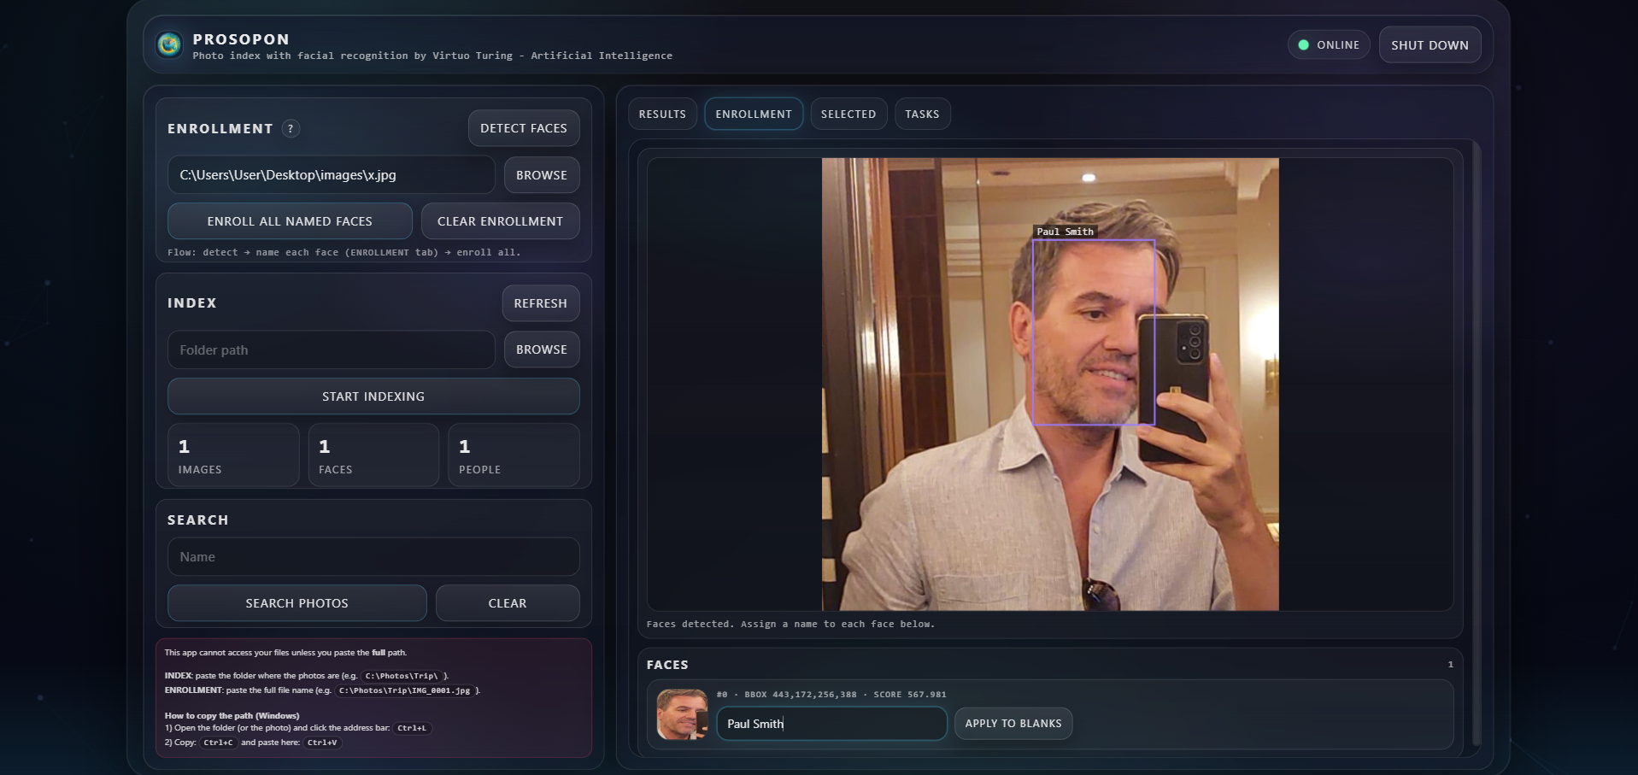The image size is (1638, 775).
Task: Shut down the application
Action: point(1429,45)
